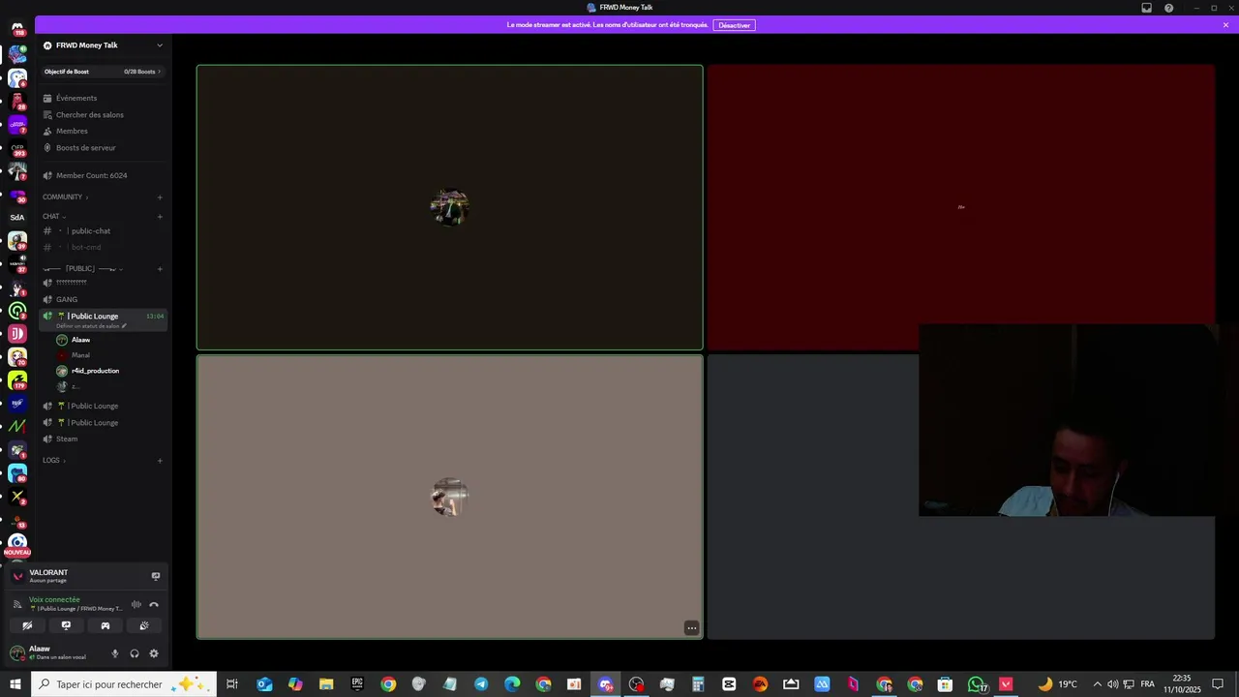
Task: Open the SdA server icon
Action: coord(17,218)
